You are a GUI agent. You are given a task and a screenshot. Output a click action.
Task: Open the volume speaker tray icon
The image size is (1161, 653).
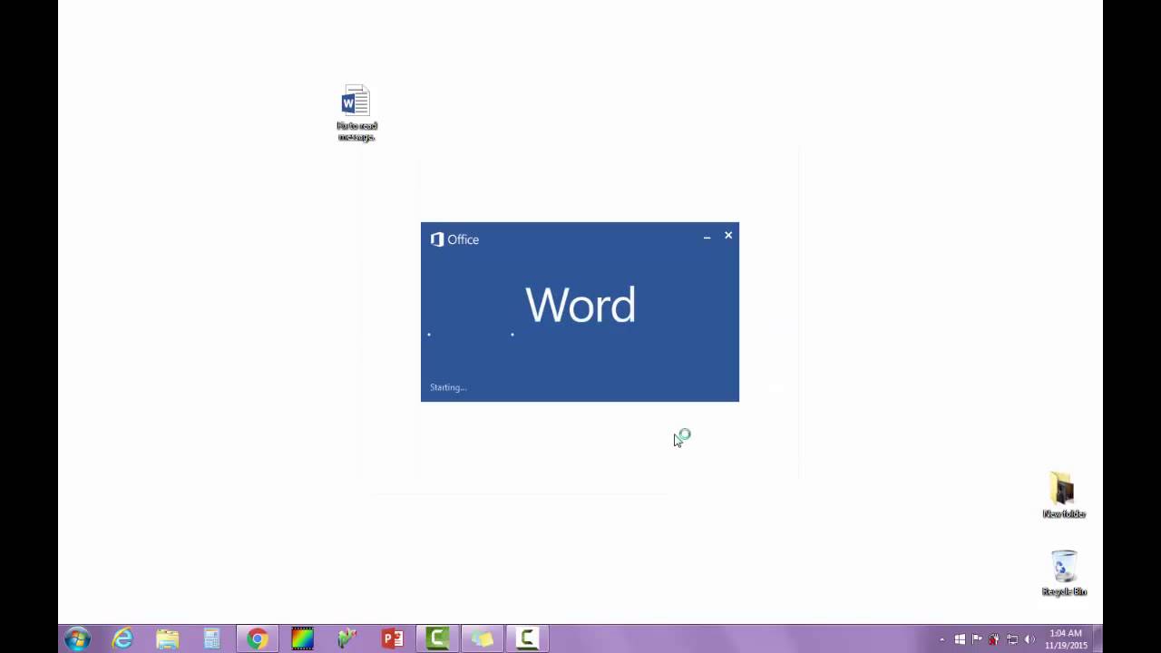[1029, 640]
